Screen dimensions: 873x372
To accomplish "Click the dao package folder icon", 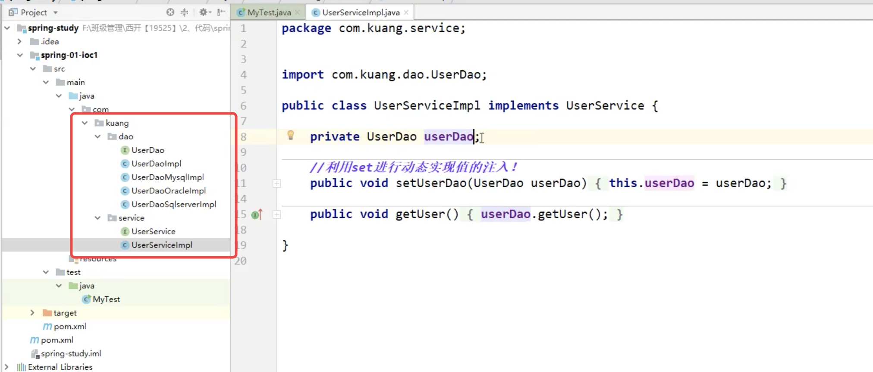I will coord(112,136).
